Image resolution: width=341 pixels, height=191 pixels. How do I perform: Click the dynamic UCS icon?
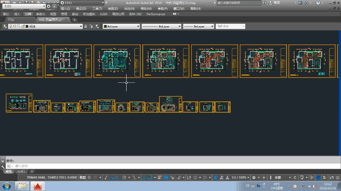click(x=189, y=178)
